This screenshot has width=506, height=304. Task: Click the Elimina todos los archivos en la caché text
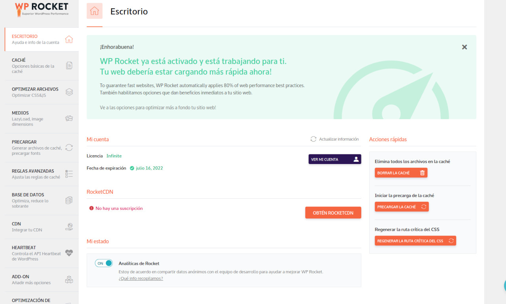coord(412,161)
